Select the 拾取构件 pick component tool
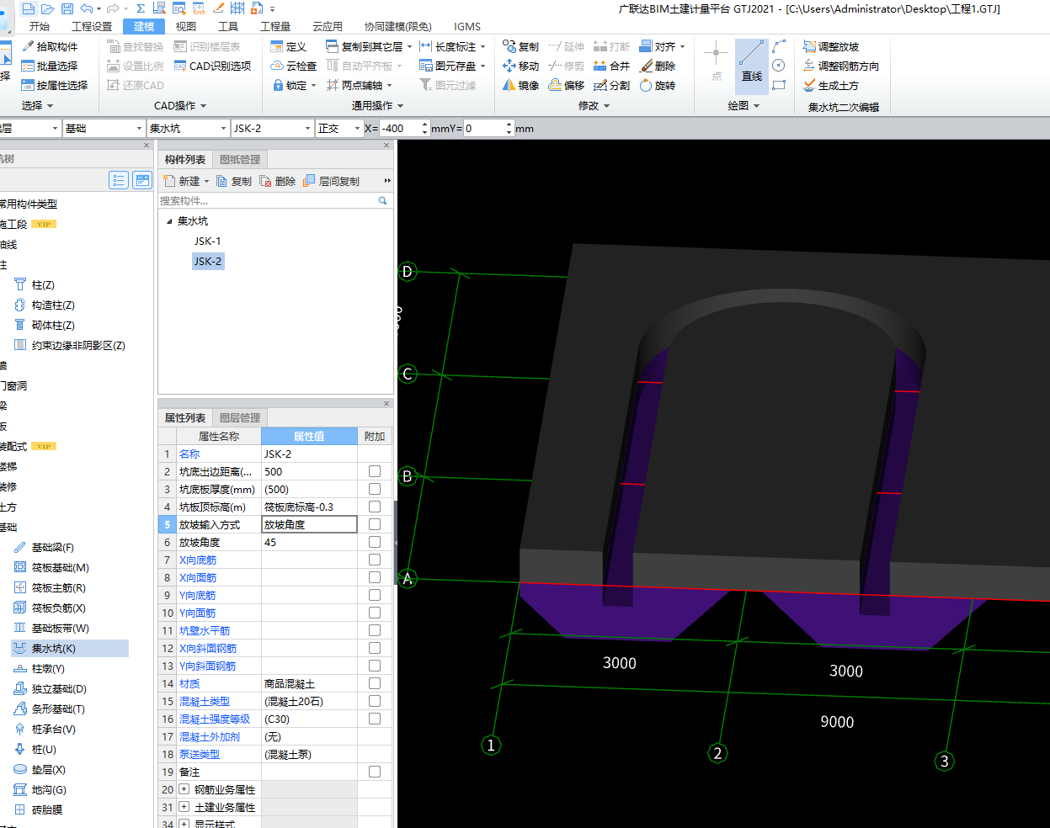Screen dimensions: 1050x828 [50, 46]
